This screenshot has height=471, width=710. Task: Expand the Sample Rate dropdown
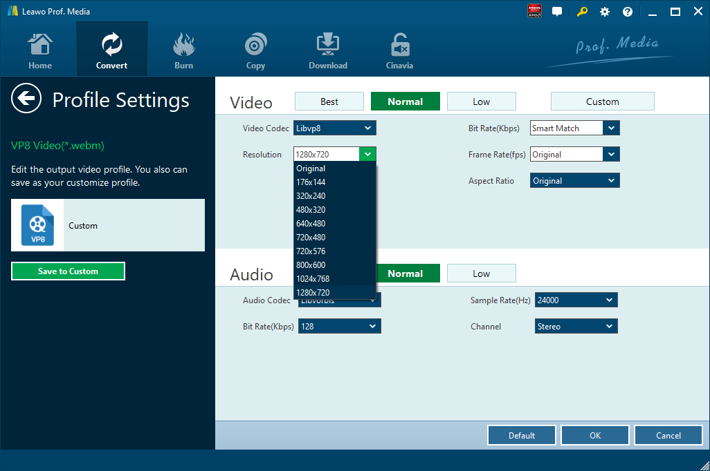[x=576, y=300]
